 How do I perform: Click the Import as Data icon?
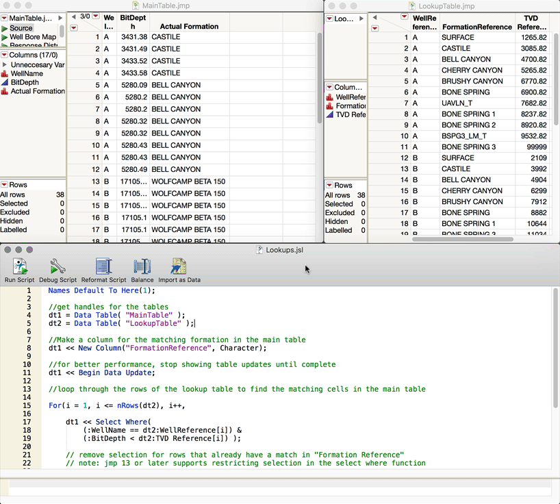(x=179, y=267)
